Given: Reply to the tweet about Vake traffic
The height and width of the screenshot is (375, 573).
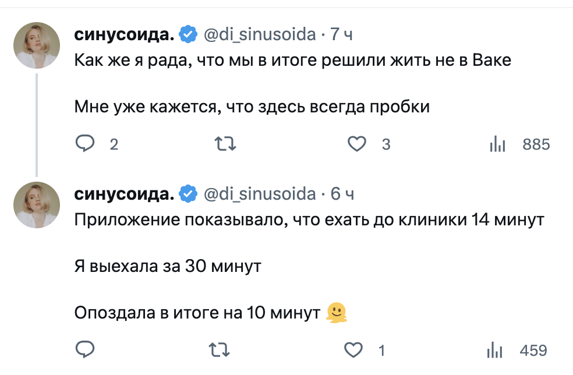Looking at the screenshot, I should coord(85,144).
